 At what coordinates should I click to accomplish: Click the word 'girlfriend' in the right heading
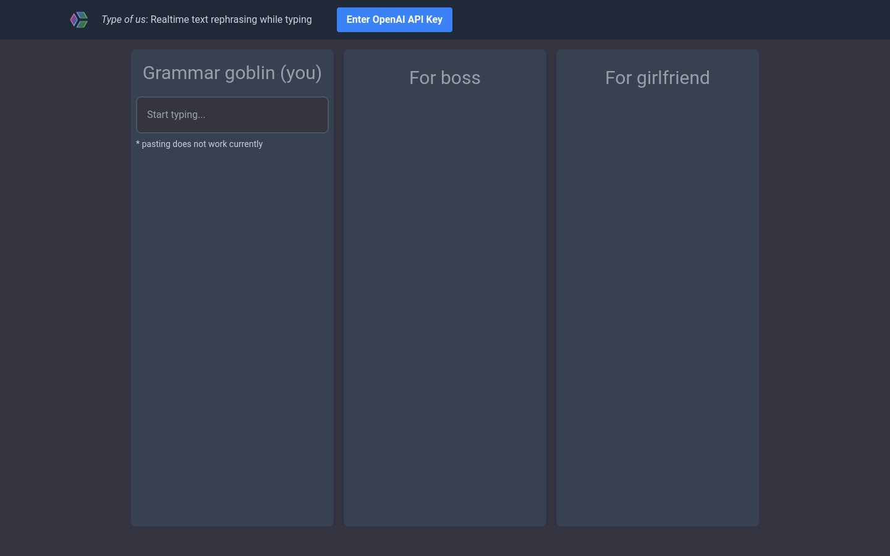tap(673, 78)
